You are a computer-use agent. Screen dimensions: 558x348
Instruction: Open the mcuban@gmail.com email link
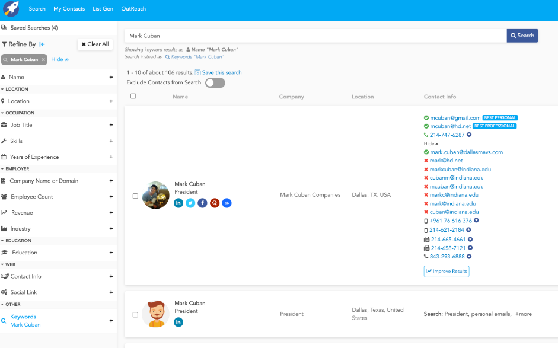pos(455,118)
